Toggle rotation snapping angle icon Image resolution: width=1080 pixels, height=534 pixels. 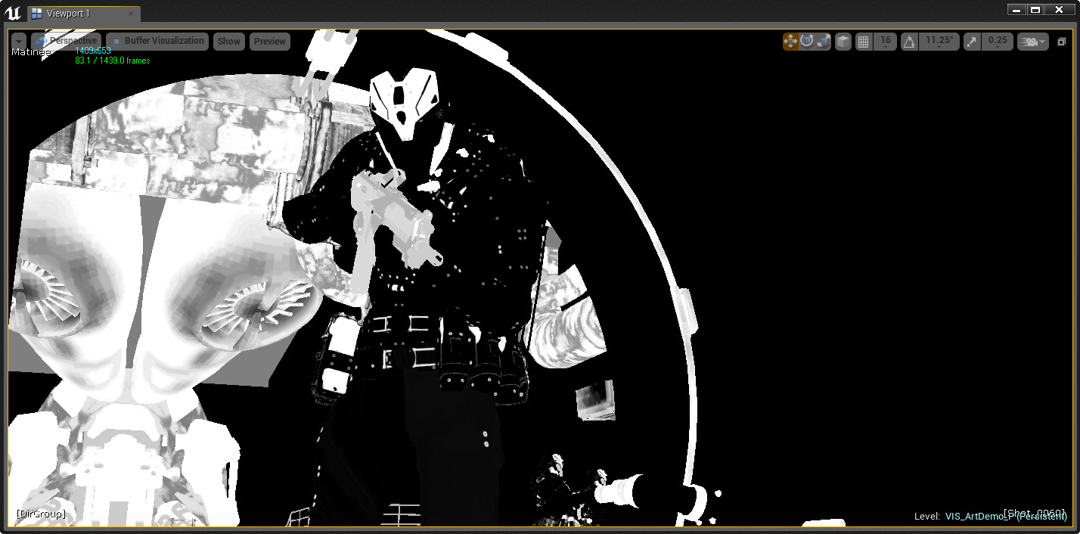pyautogui.click(x=910, y=42)
